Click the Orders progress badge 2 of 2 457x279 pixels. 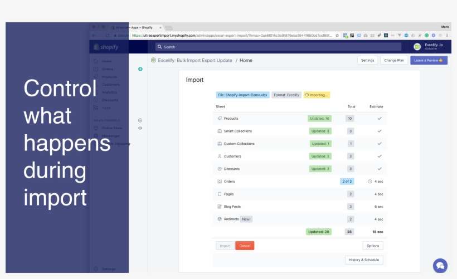coord(347,182)
